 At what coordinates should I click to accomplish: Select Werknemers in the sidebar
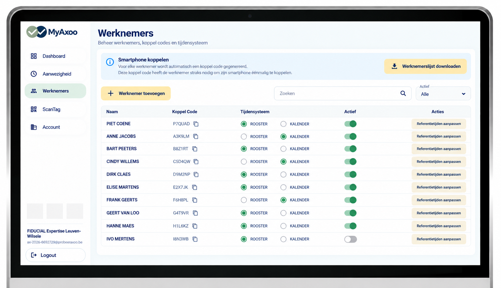tap(55, 91)
